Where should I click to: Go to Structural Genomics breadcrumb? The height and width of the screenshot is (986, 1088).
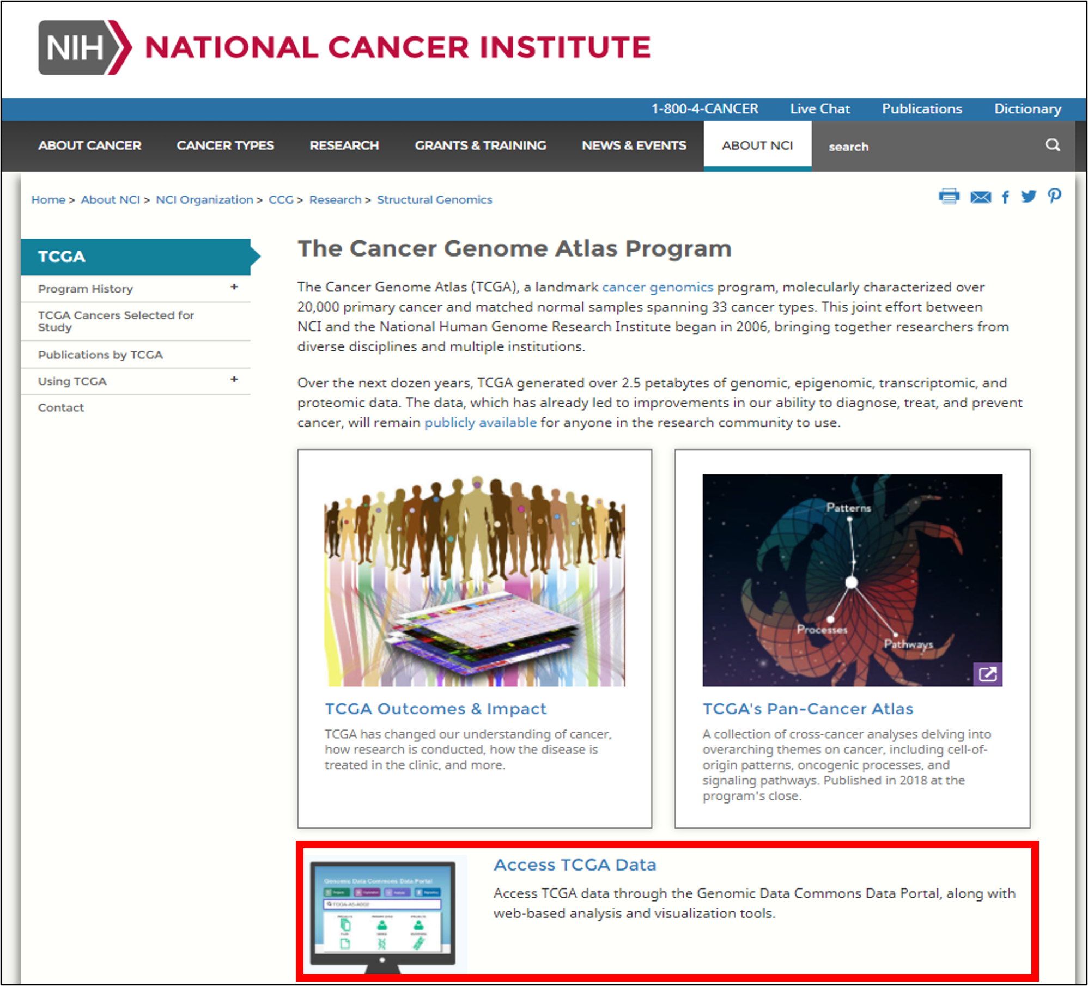[434, 200]
